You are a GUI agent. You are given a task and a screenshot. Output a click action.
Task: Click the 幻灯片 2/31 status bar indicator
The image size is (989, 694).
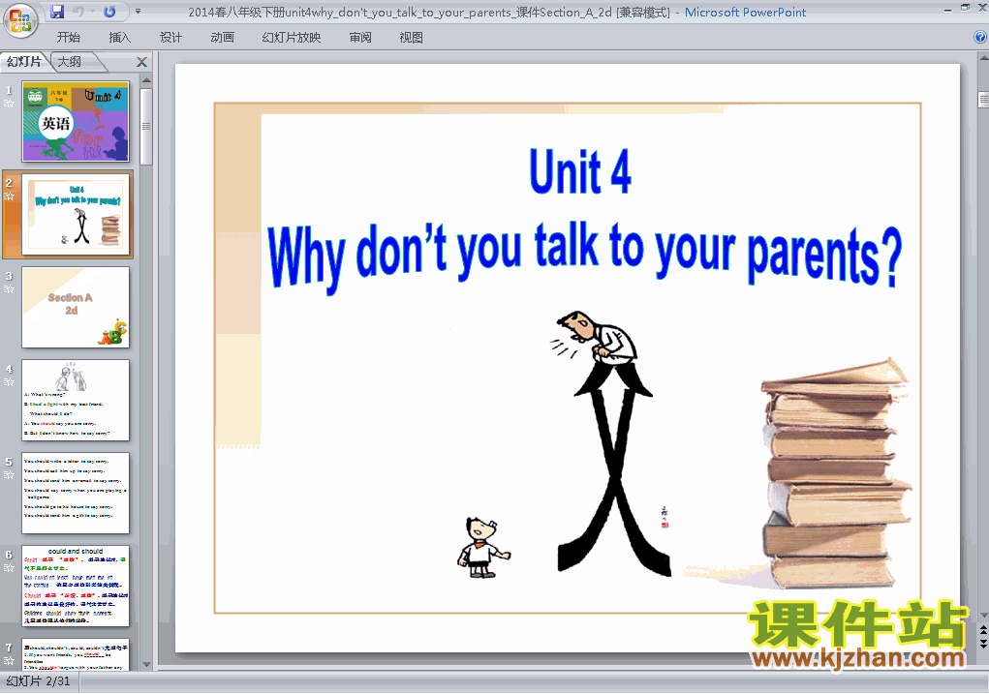[39, 681]
